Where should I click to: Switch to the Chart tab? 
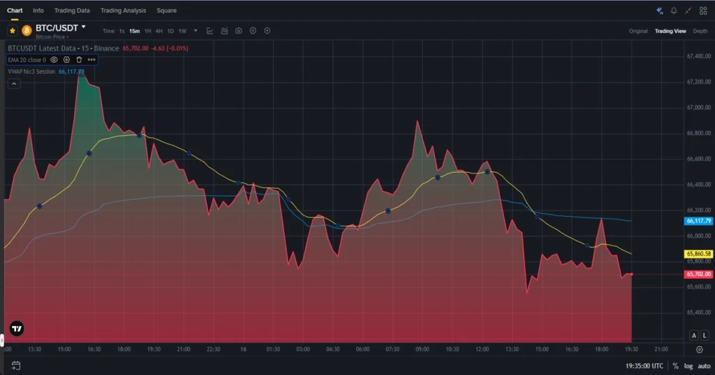tap(15, 10)
